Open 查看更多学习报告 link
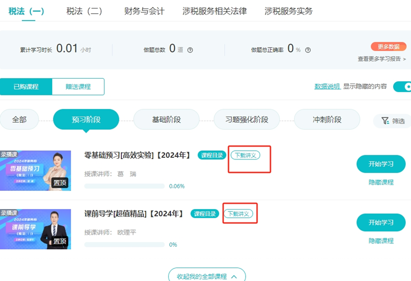Viewport: 411px width, 281px height. pos(382,59)
